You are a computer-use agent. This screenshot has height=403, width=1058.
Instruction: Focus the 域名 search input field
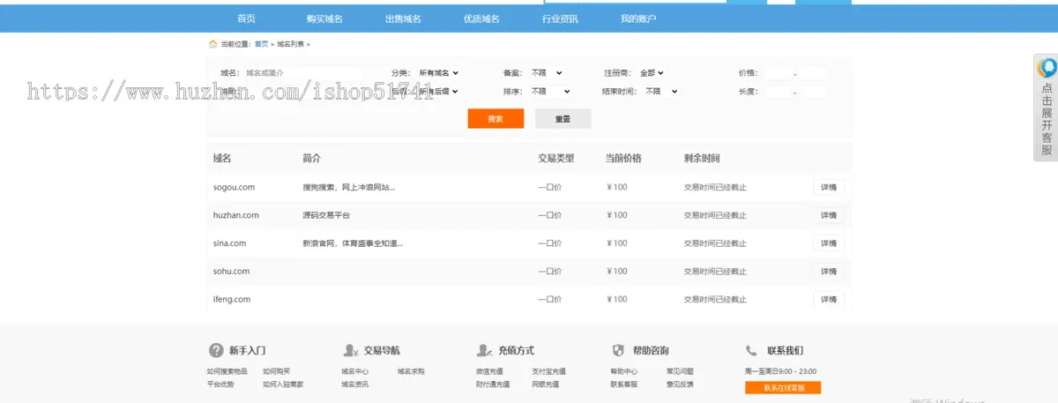302,73
